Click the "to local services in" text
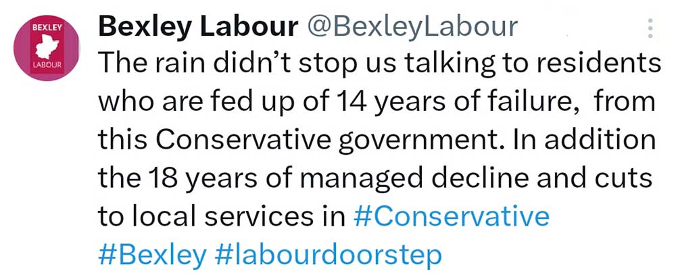This screenshot has width=676, height=277. pyautogui.click(x=222, y=217)
